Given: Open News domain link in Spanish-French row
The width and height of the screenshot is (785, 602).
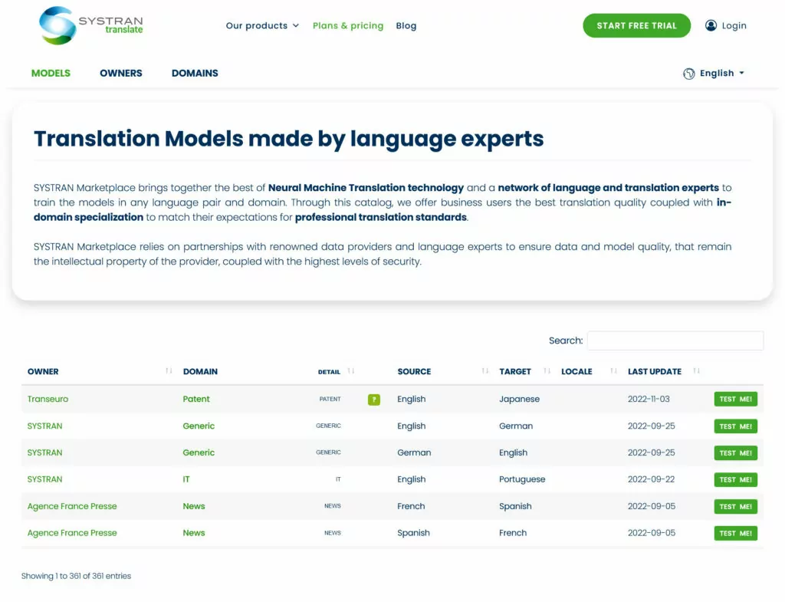Looking at the screenshot, I should click(194, 533).
